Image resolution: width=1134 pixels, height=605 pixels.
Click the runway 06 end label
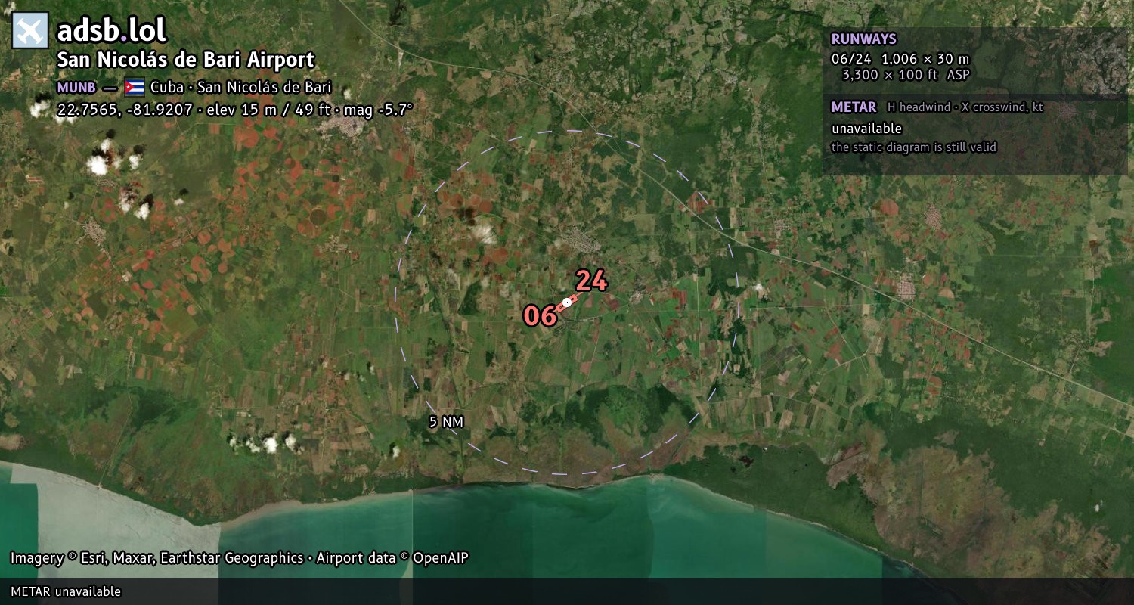pos(540,316)
